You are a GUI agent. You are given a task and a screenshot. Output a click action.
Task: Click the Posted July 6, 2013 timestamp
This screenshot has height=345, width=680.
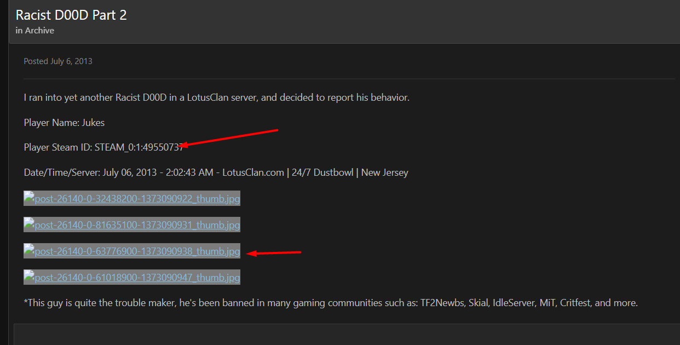[x=58, y=61]
